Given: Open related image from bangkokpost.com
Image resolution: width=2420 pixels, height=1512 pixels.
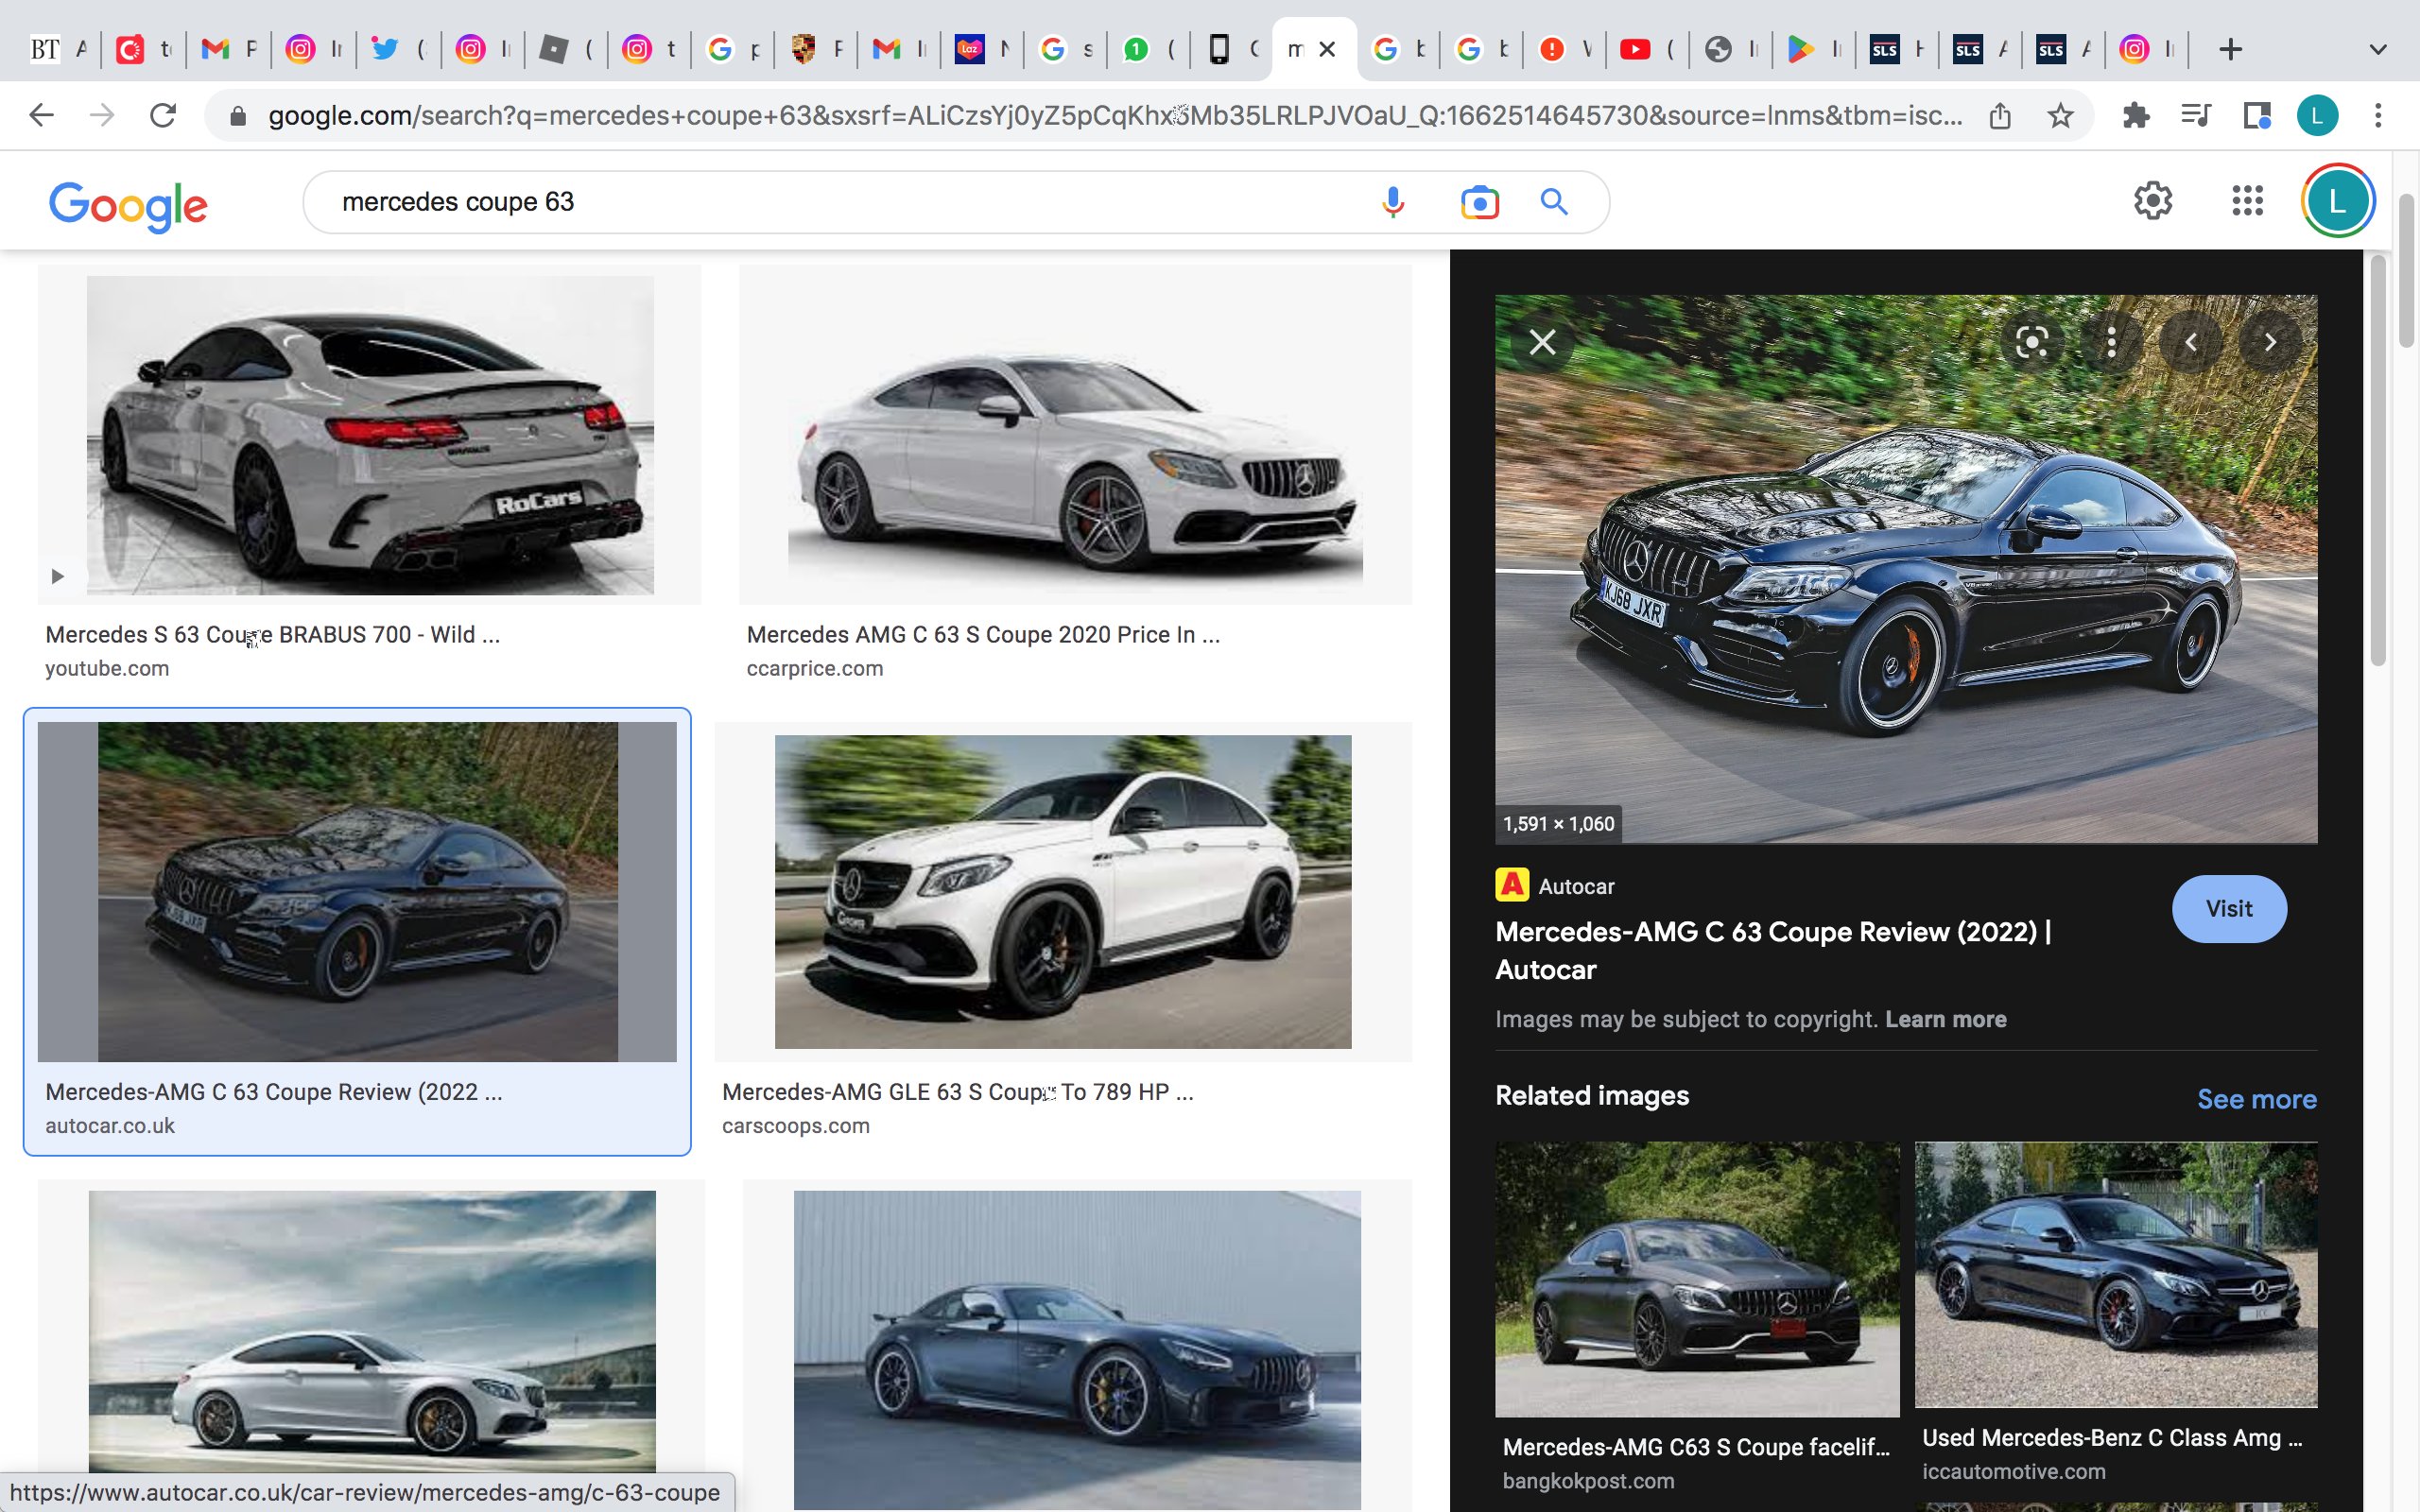Looking at the screenshot, I should [x=1697, y=1279].
